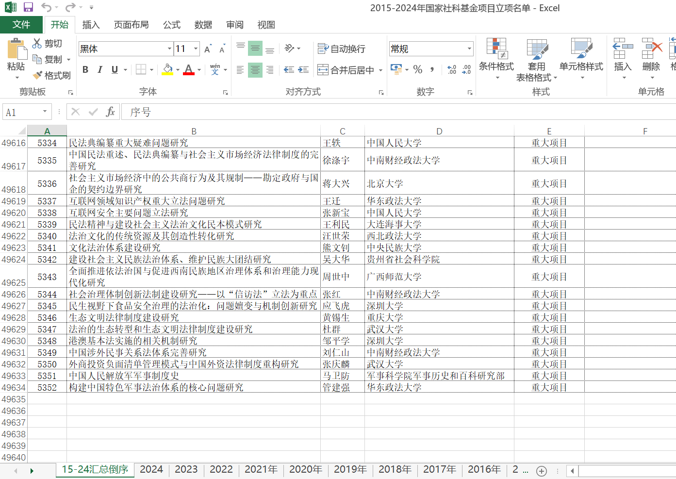Viewport: 676px width, 479px height.
Task: Switch to Page Layout (页面布局) tab
Action: coord(131,25)
